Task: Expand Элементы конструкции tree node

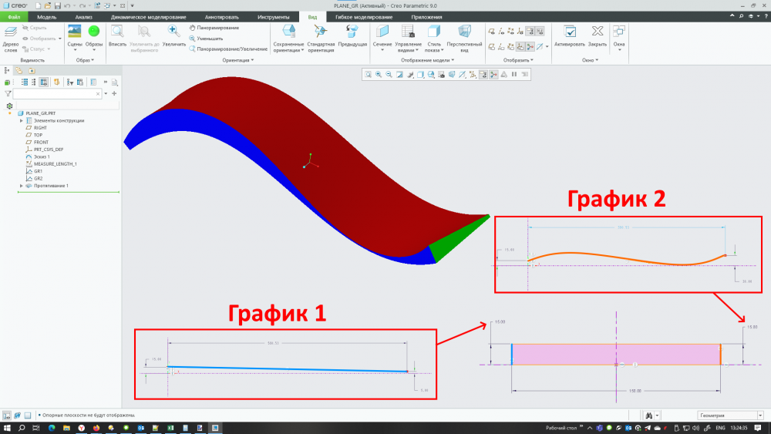Action: pos(22,120)
